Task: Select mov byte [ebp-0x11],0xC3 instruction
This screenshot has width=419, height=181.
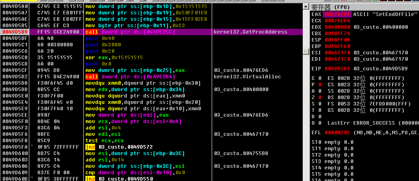Action: coord(135,25)
